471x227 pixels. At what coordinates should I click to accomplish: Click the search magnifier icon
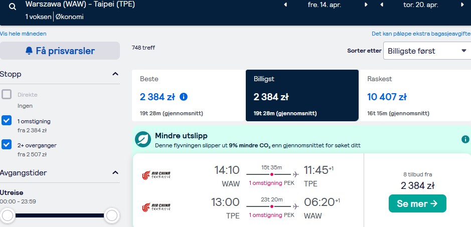pos(13,7)
